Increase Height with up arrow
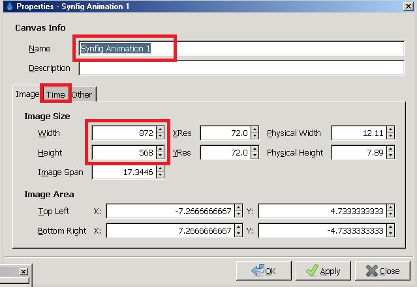 (160, 149)
